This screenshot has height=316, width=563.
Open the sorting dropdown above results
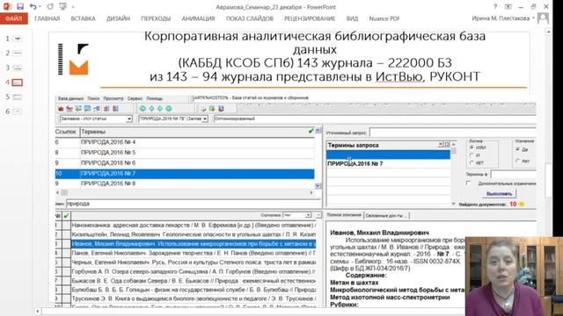click(x=308, y=215)
